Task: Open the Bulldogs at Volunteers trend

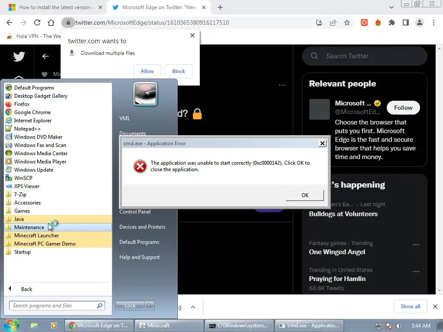Action: (343, 214)
